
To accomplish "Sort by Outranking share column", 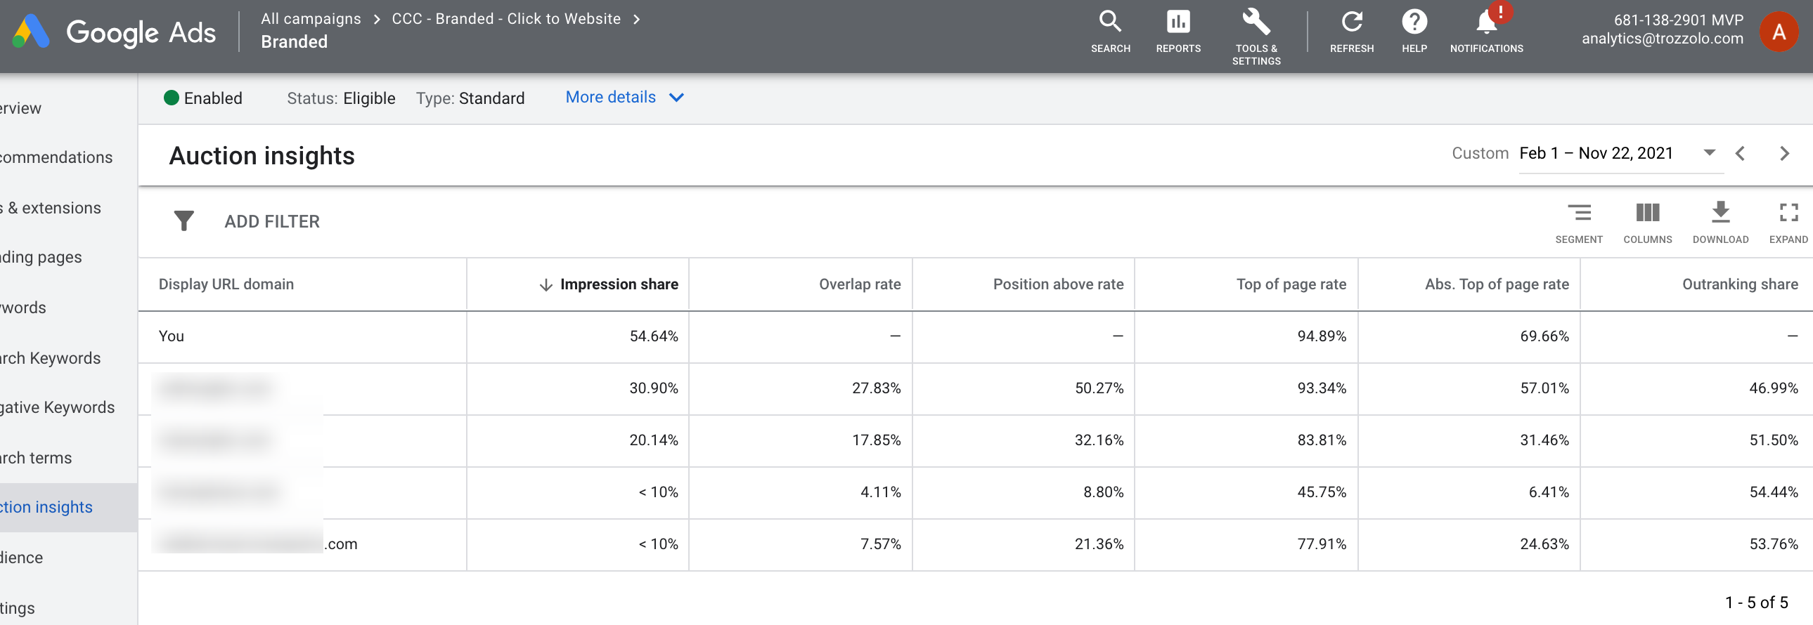I will (1740, 284).
